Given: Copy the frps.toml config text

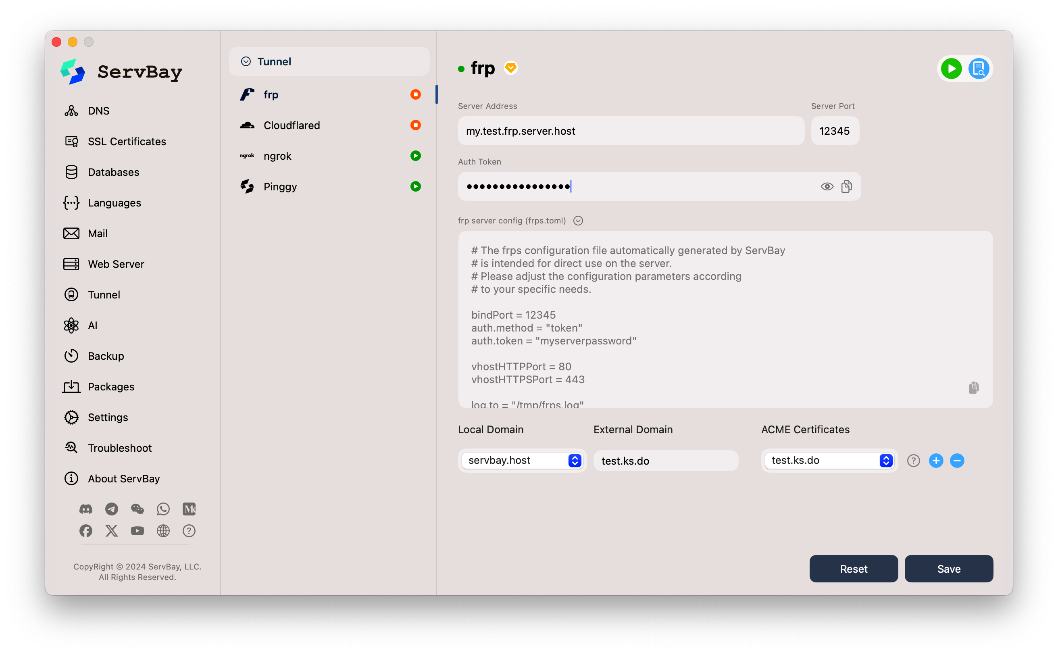Looking at the screenshot, I should pyautogui.click(x=974, y=388).
